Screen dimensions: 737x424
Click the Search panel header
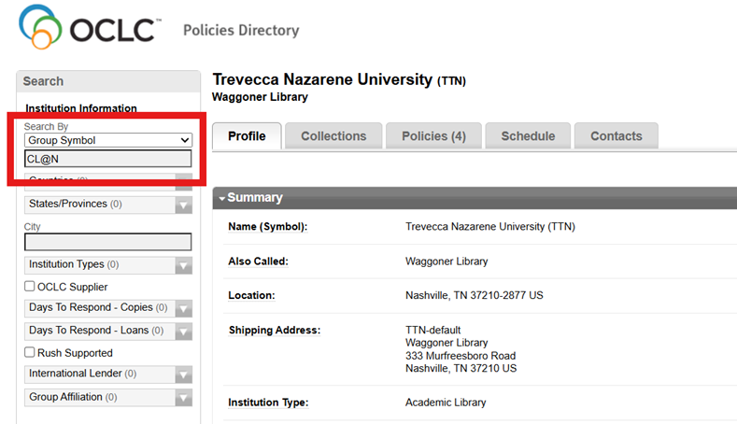[x=107, y=81]
